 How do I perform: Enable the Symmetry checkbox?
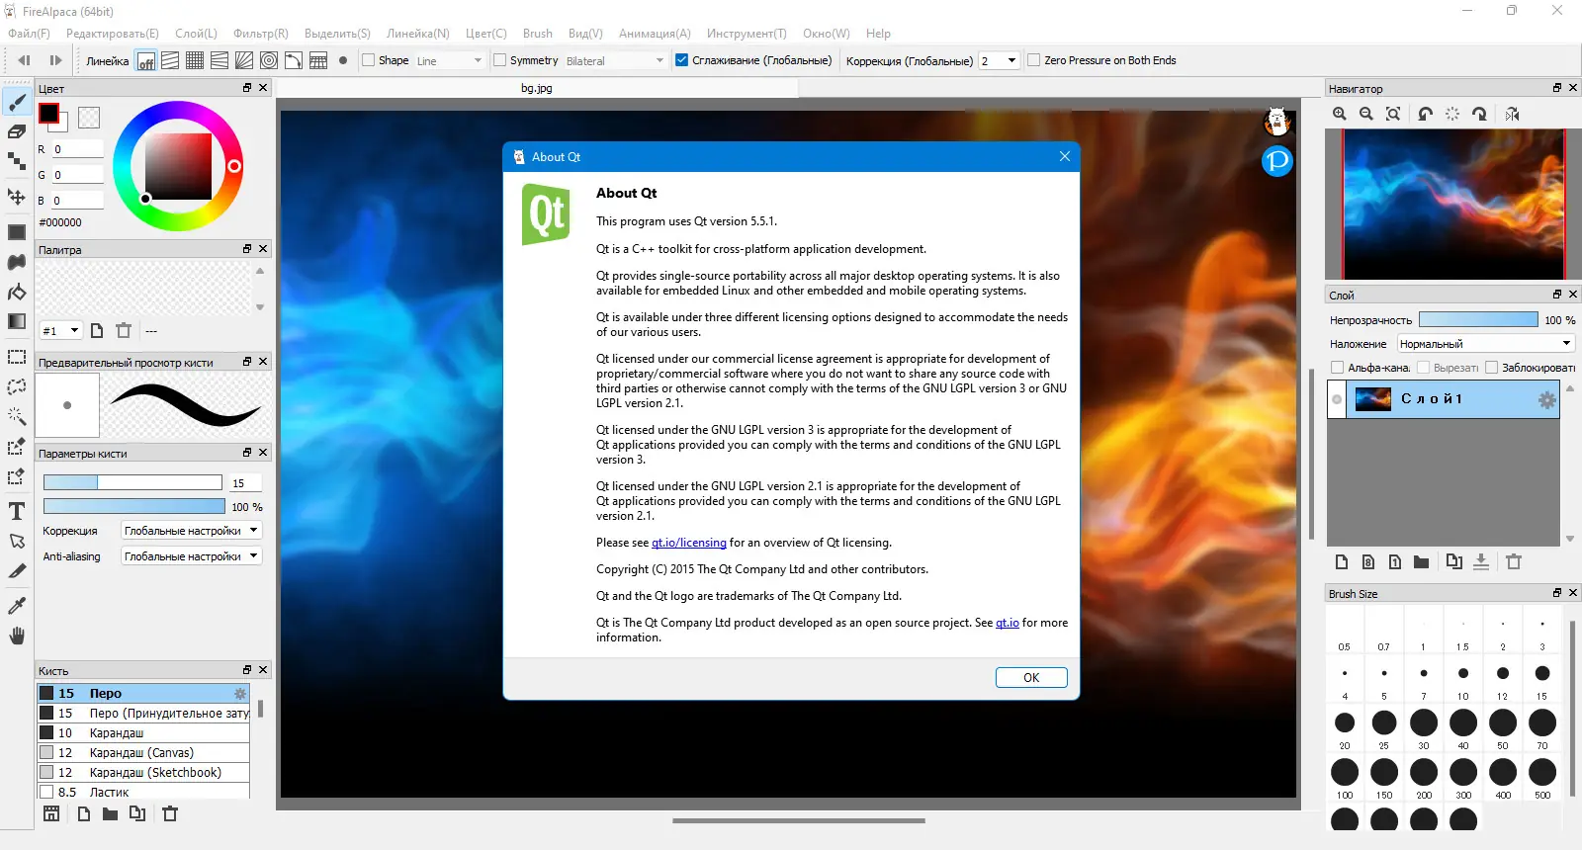pyautogui.click(x=500, y=60)
